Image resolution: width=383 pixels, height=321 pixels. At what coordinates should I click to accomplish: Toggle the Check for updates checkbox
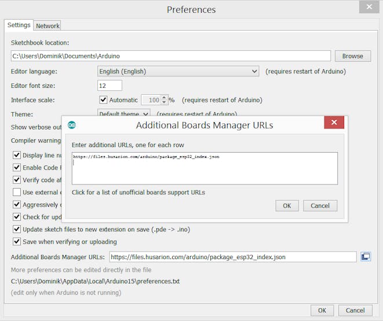pyautogui.click(x=17, y=217)
